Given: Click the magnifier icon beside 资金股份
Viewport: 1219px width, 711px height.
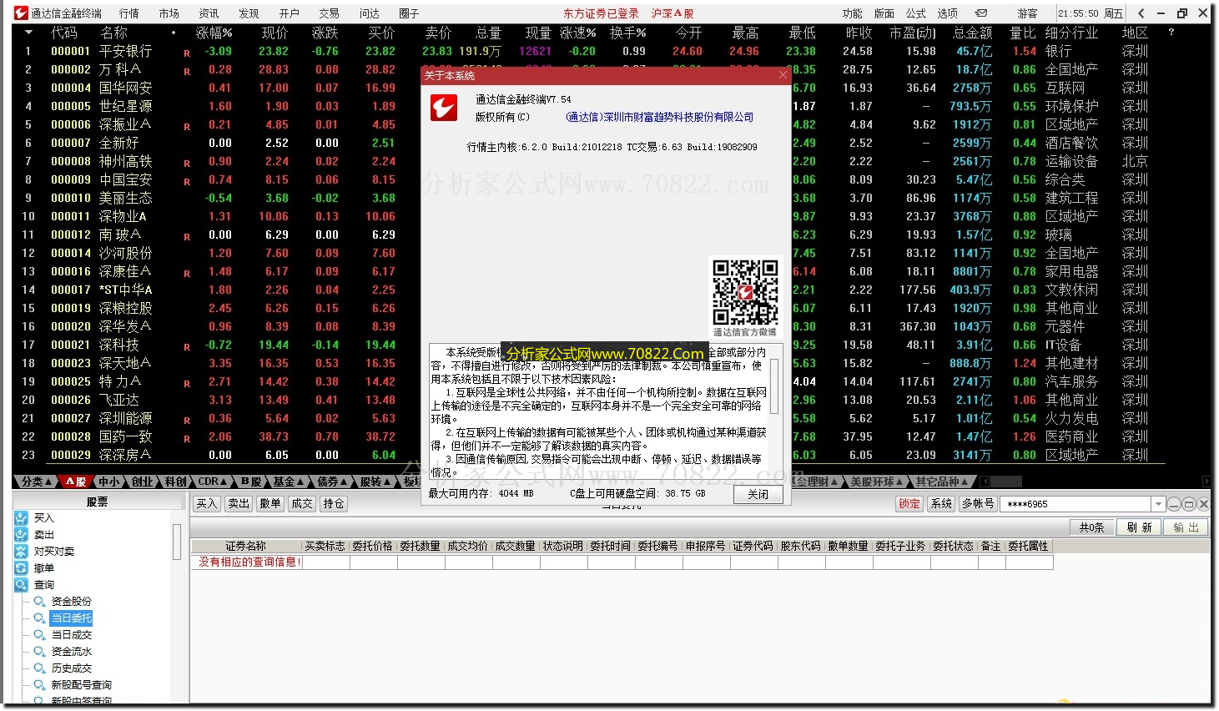Looking at the screenshot, I should [39, 602].
